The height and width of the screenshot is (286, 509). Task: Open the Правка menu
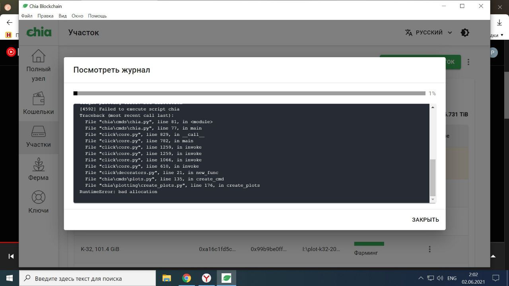(45, 16)
